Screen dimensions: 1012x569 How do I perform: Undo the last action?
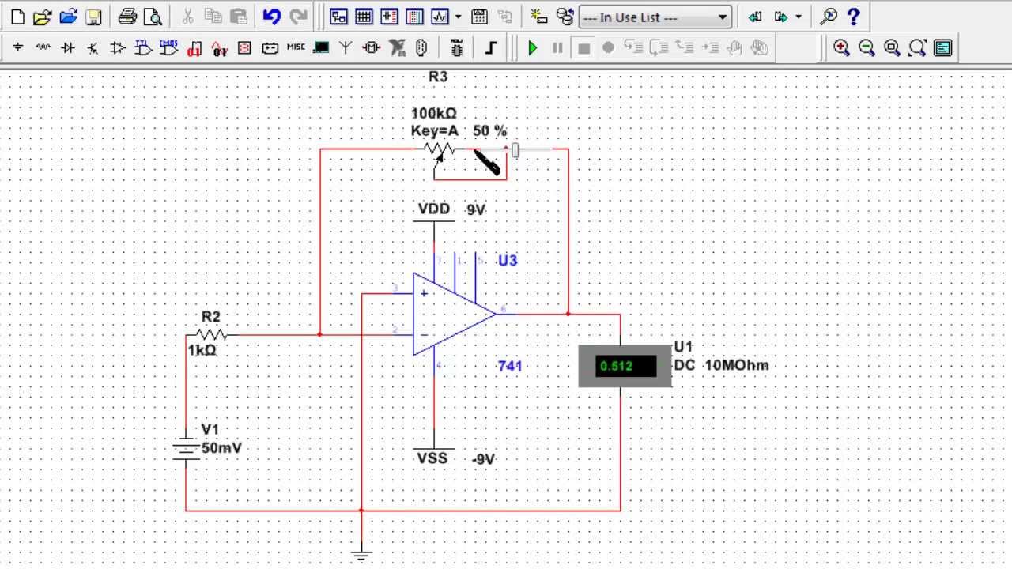click(272, 17)
